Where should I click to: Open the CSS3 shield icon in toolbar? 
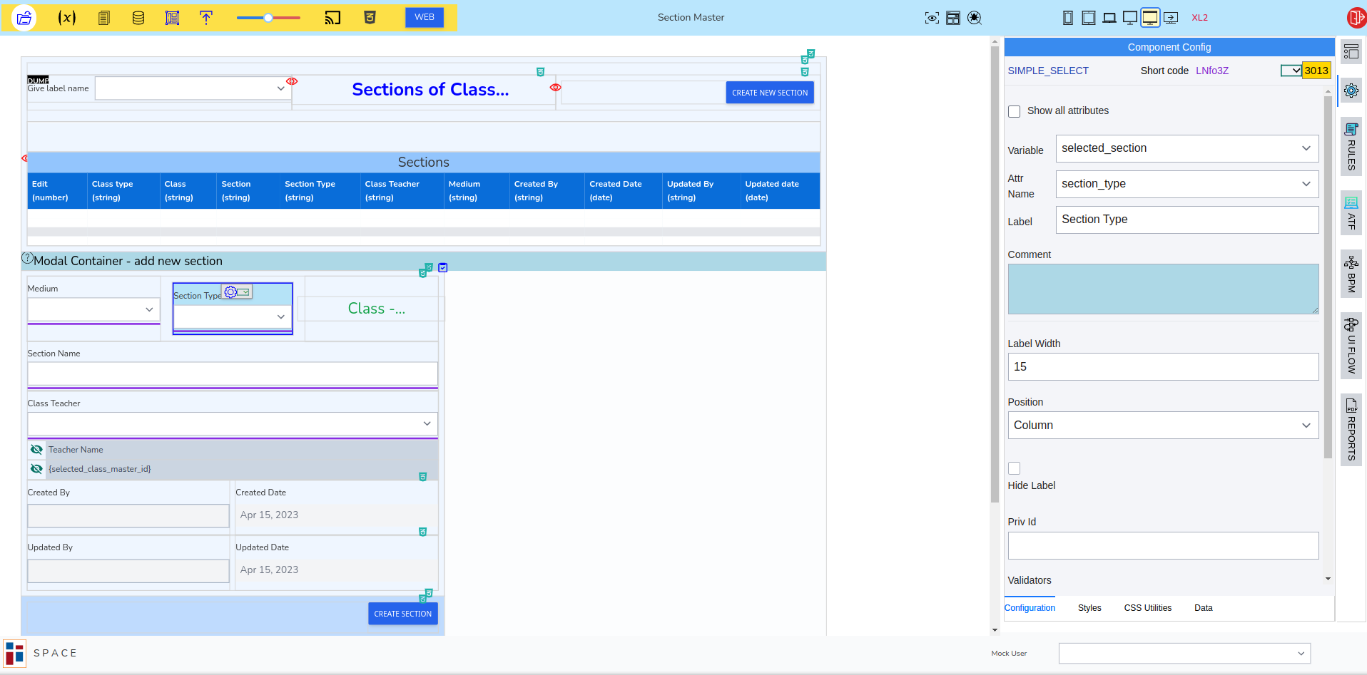click(x=370, y=18)
